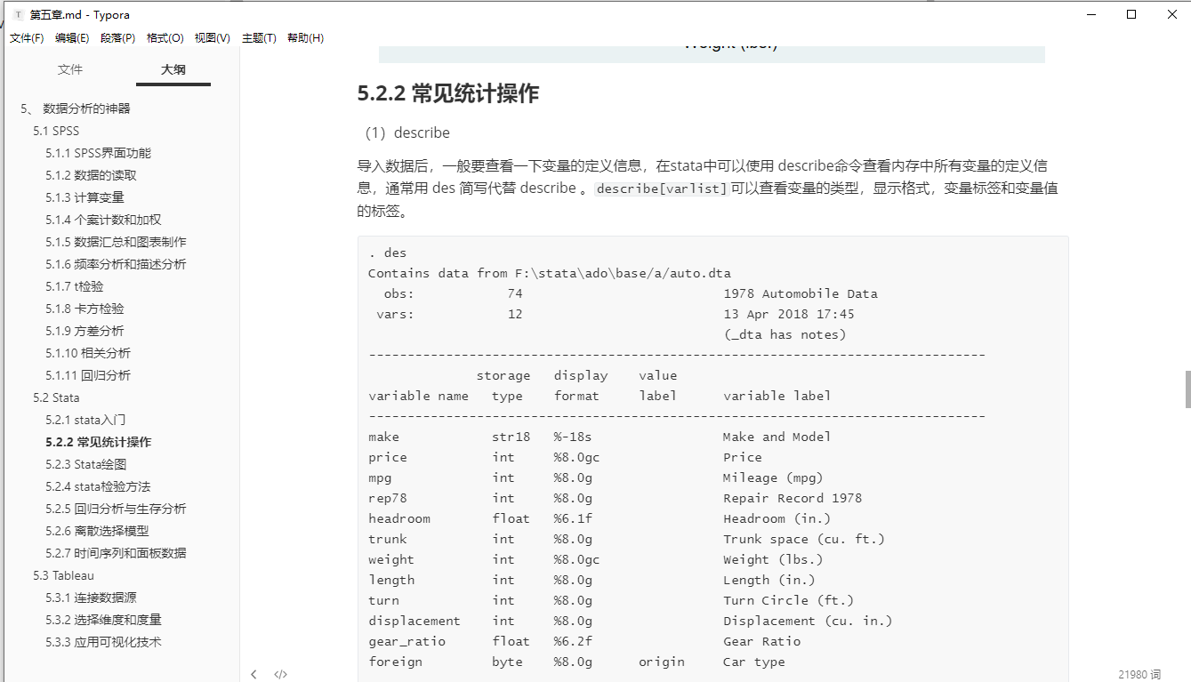Jump to 5.1.9 方差分析
Image resolution: width=1191 pixels, height=682 pixels.
[85, 331]
